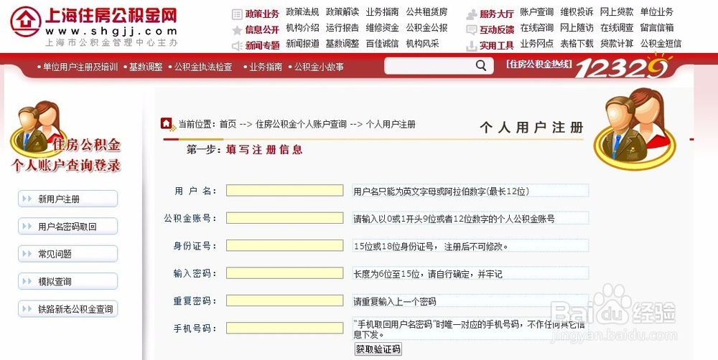718x360 pixels.
Task: Open 铁路新老公积金查询 in the sidebar
Action: (x=67, y=309)
